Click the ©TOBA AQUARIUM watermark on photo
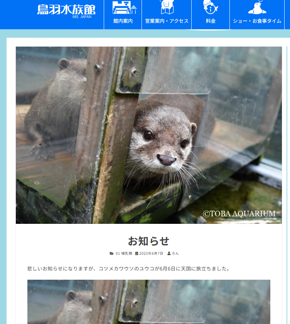This screenshot has width=290, height=324. point(239,214)
